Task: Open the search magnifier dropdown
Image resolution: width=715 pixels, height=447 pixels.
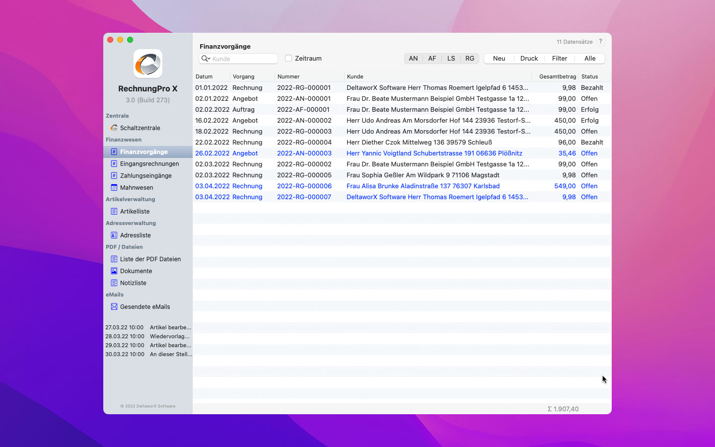Action: [x=205, y=59]
